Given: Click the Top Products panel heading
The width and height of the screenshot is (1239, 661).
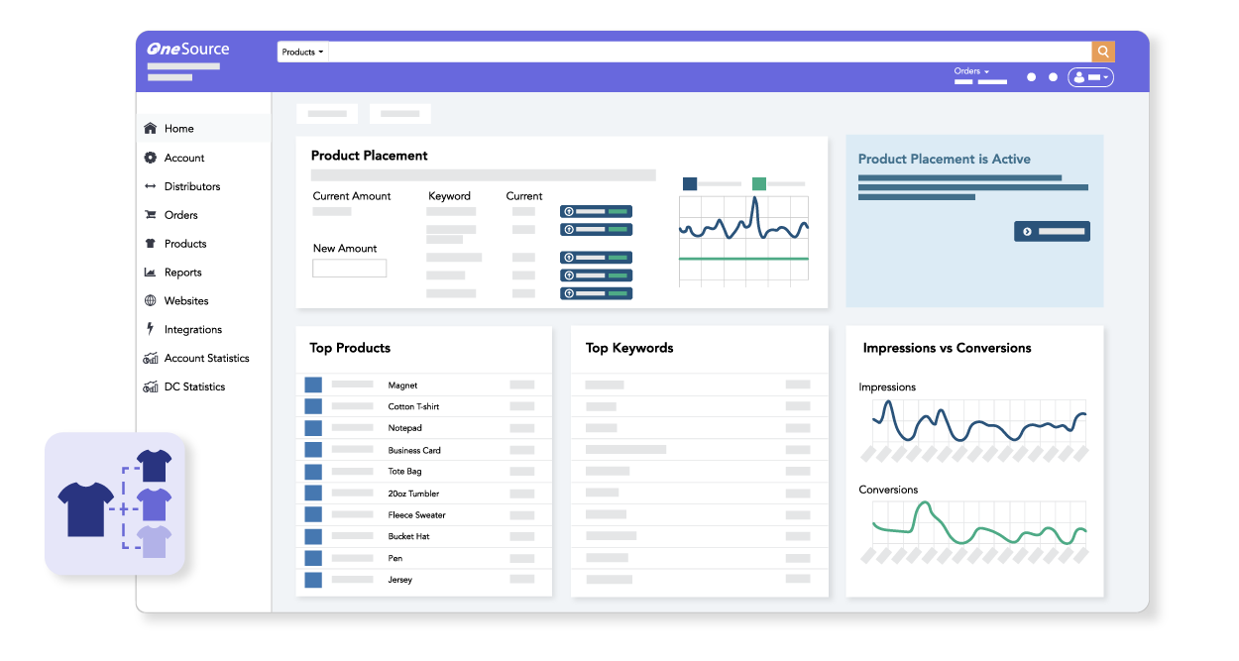Looking at the screenshot, I should pos(350,348).
